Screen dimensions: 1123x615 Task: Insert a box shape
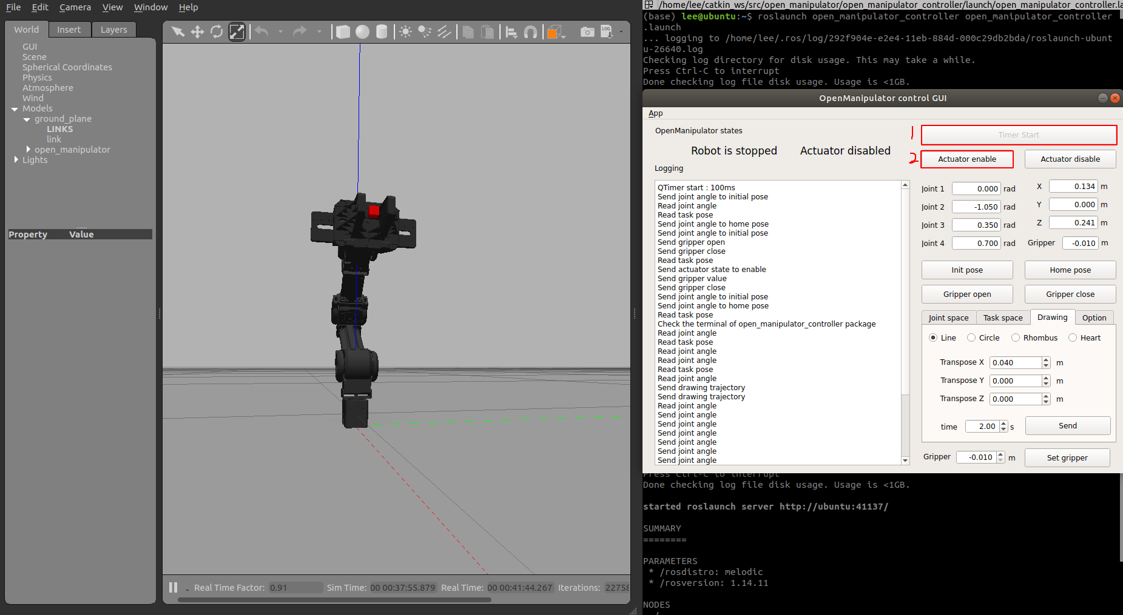coord(343,32)
